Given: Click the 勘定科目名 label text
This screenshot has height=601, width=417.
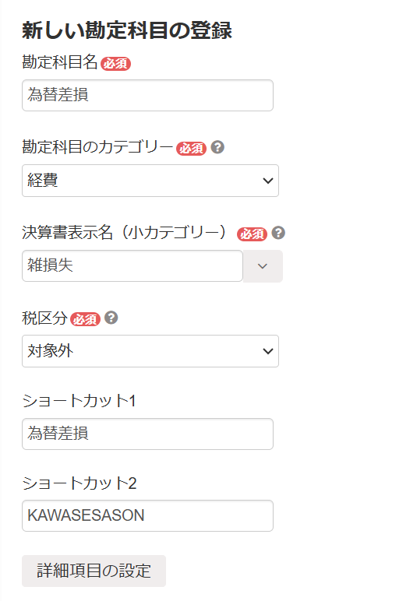Looking at the screenshot, I should tap(60, 62).
